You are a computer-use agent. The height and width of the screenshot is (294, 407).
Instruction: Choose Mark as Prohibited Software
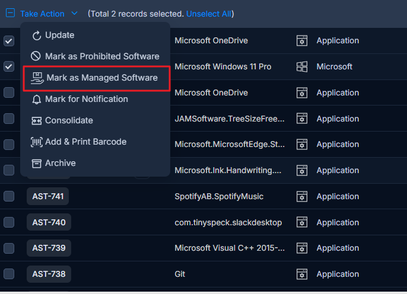96,56
